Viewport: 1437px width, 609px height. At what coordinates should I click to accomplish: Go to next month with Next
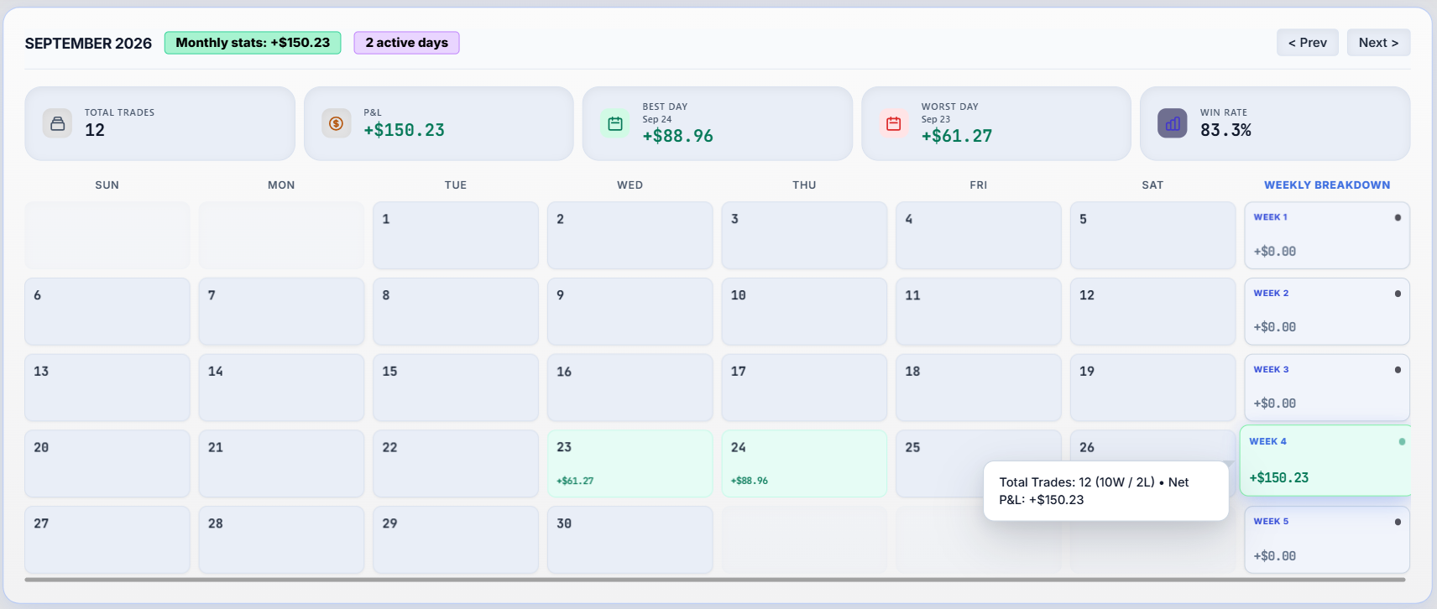[x=1378, y=43]
